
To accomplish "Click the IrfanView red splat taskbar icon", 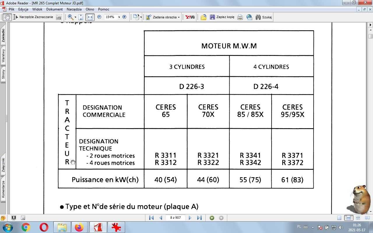I will pyautogui.click(x=116, y=227).
